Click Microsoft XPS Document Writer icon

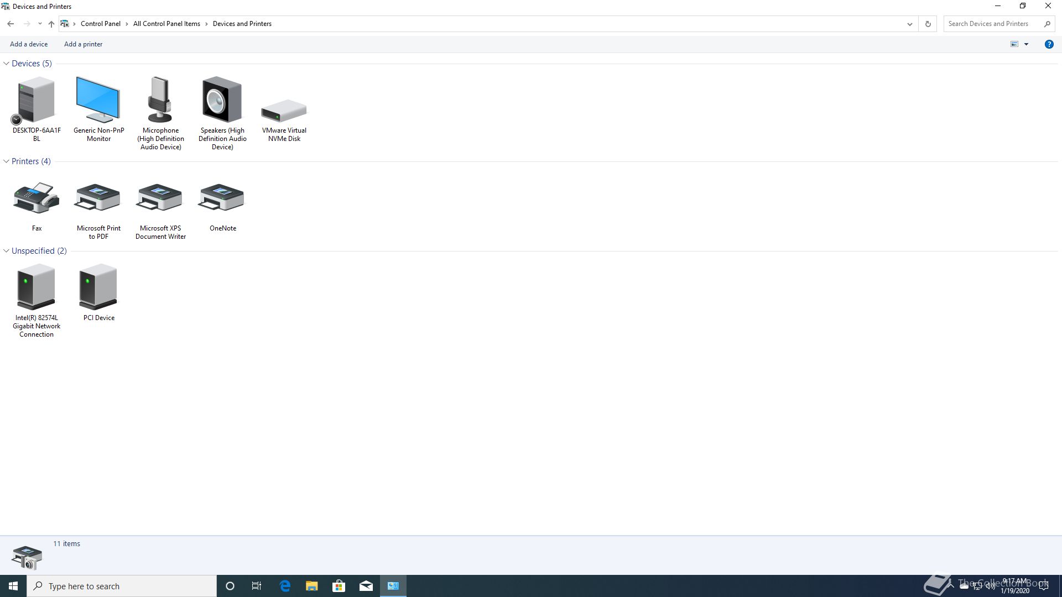pyautogui.click(x=160, y=198)
